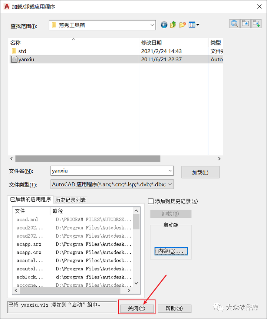Screen dimensions: 267x319
Task: Select acapp.arx in loaded list
Action: point(29,244)
